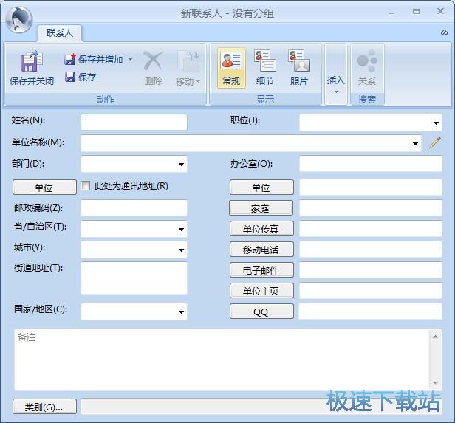Check the 此处为通讯地址 checkbox
This screenshot has height=423, width=455.
tap(86, 185)
